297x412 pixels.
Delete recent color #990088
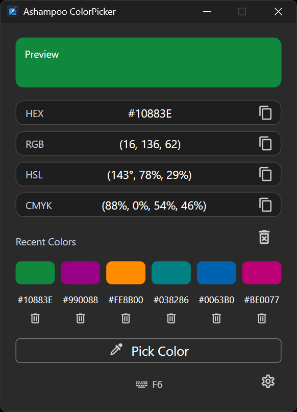pyautogui.click(x=81, y=318)
